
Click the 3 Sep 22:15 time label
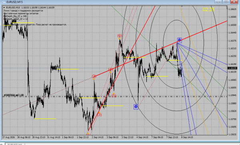[x=127, y=137]
